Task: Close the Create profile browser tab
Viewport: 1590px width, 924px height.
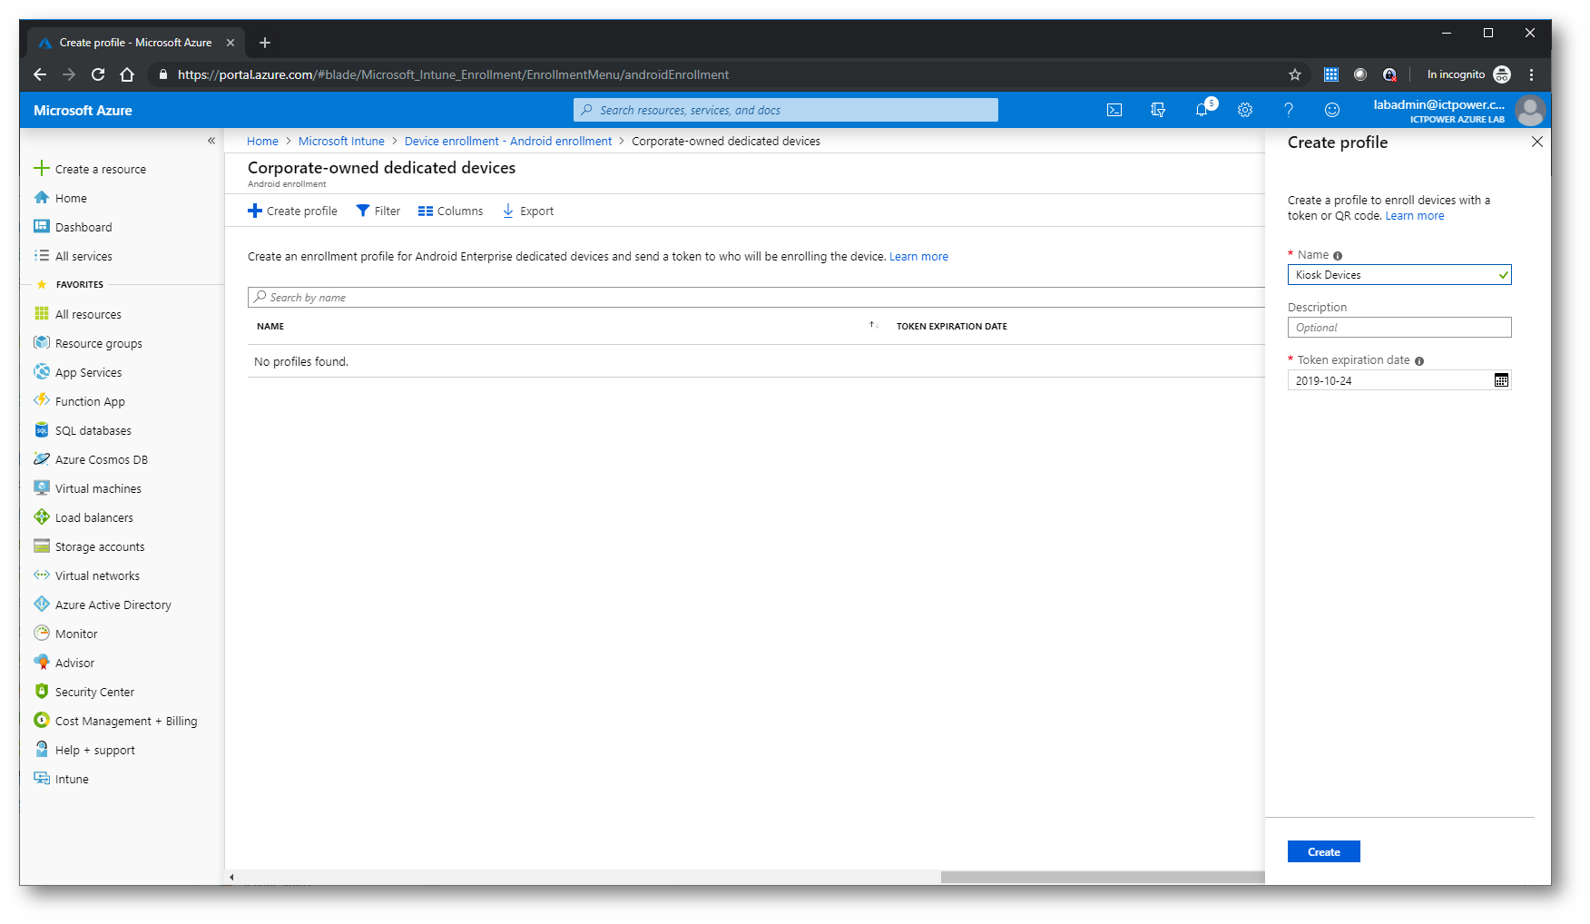Action: pyautogui.click(x=231, y=43)
